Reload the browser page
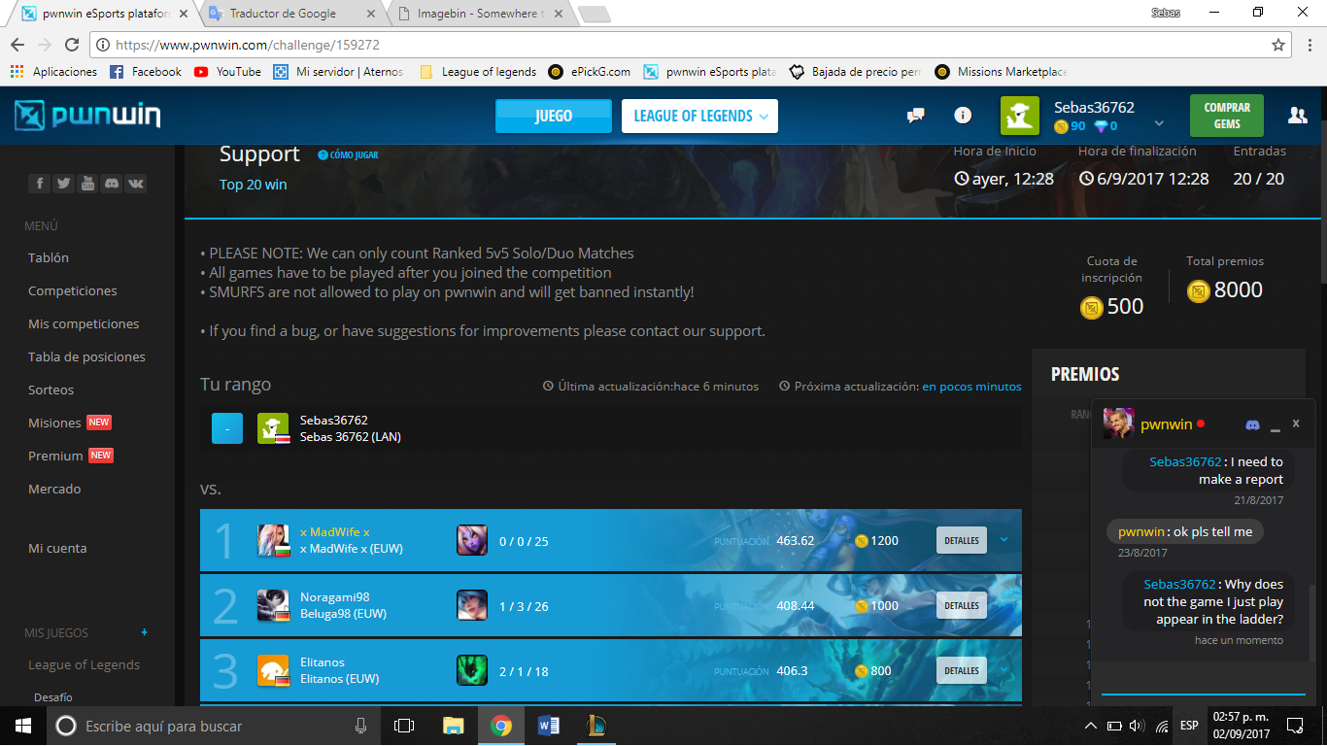Image resolution: width=1327 pixels, height=746 pixels. (x=72, y=45)
